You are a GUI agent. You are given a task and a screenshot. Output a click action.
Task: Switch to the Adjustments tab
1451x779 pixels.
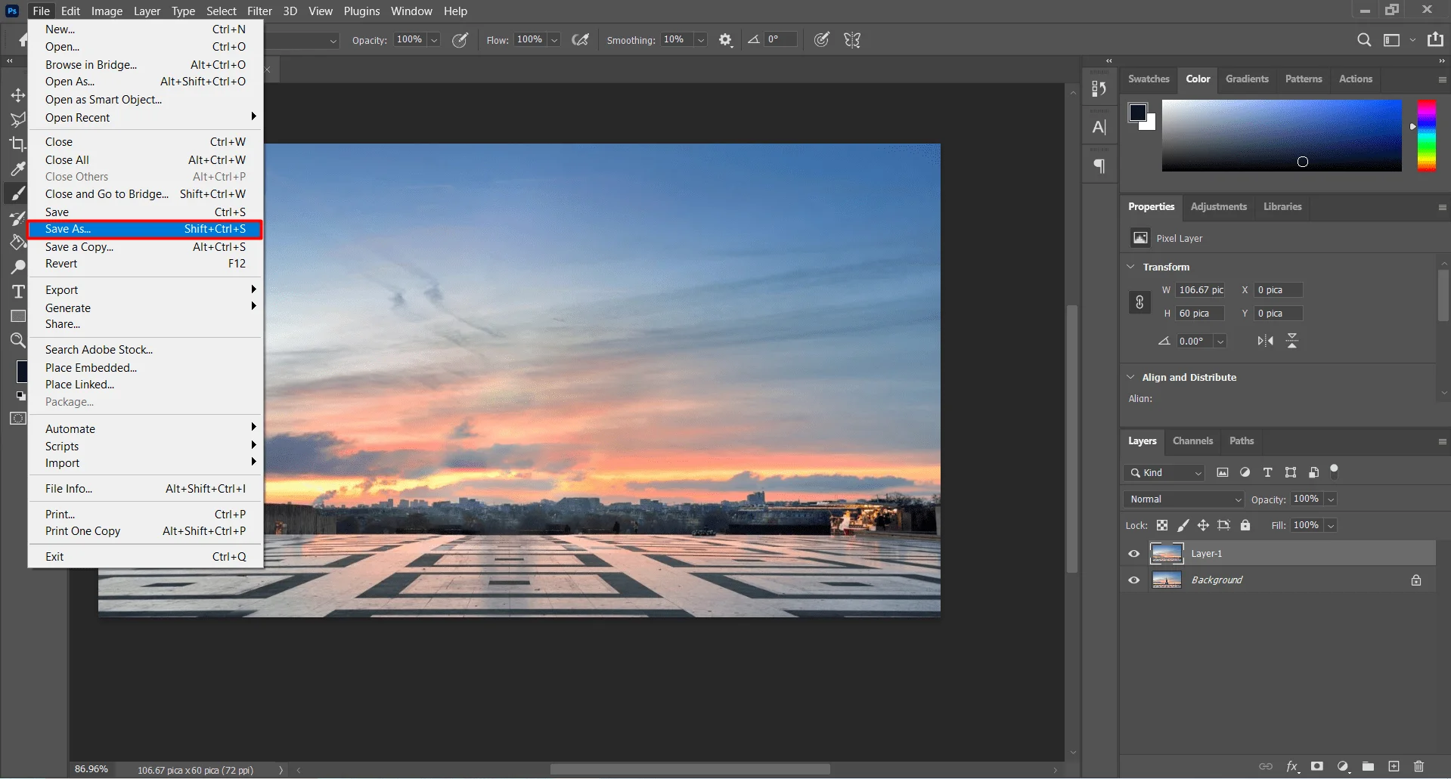[x=1218, y=207]
